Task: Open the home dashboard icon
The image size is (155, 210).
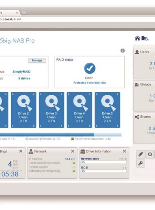Action: [137, 38]
